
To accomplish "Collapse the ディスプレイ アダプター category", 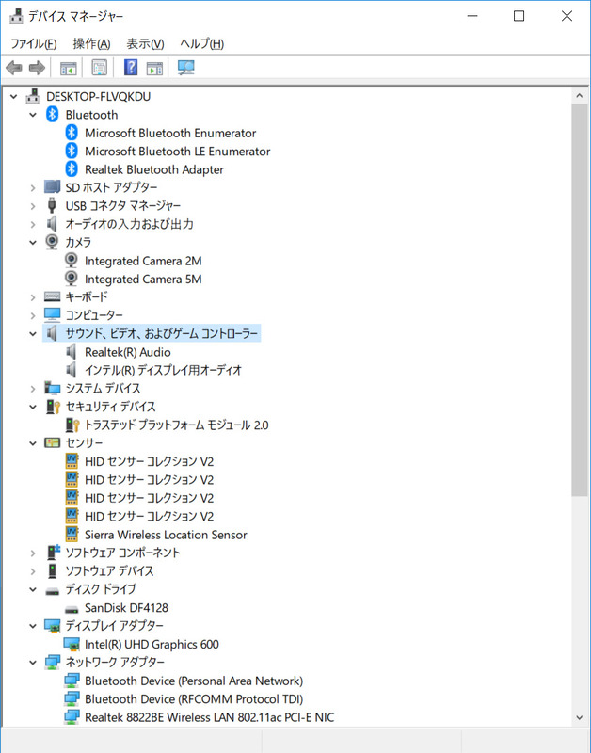I will pyautogui.click(x=33, y=626).
